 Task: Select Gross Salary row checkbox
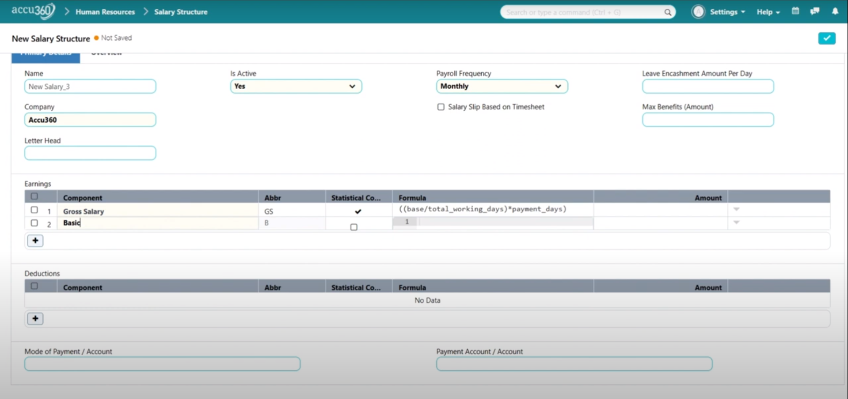[x=34, y=210]
